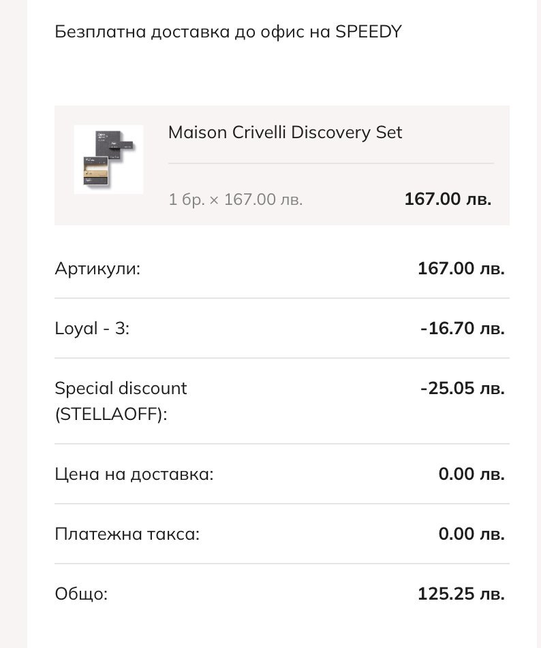This screenshot has width=541, height=648.
Task: Click the STELLAOFF promo code text
Action: click(x=110, y=414)
